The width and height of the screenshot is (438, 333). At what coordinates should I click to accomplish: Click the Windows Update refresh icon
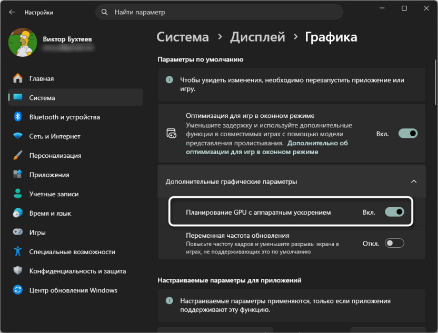pyautogui.click(x=17, y=290)
